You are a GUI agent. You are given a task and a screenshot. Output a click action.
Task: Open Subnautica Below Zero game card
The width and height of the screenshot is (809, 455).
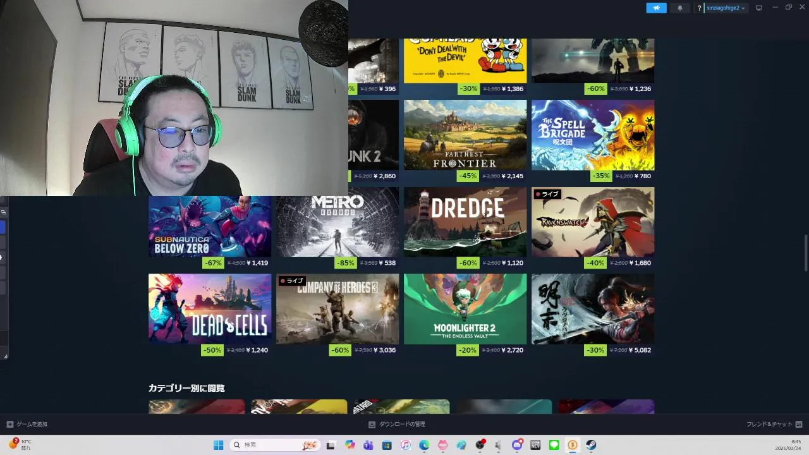pyautogui.click(x=210, y=226)
